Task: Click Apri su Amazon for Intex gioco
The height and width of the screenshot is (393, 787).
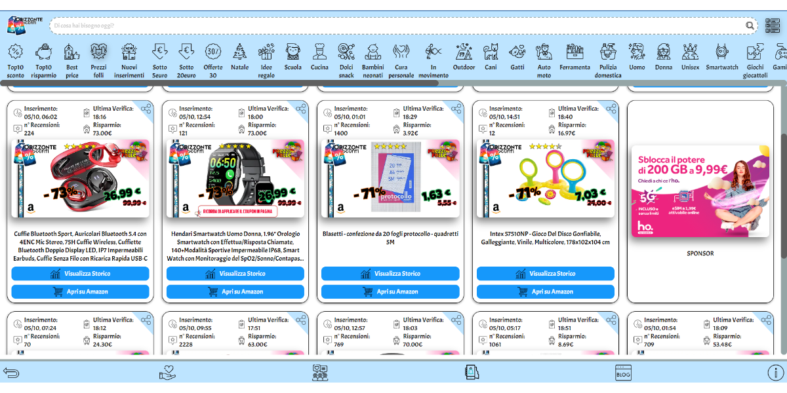Action: click(545, 291)
